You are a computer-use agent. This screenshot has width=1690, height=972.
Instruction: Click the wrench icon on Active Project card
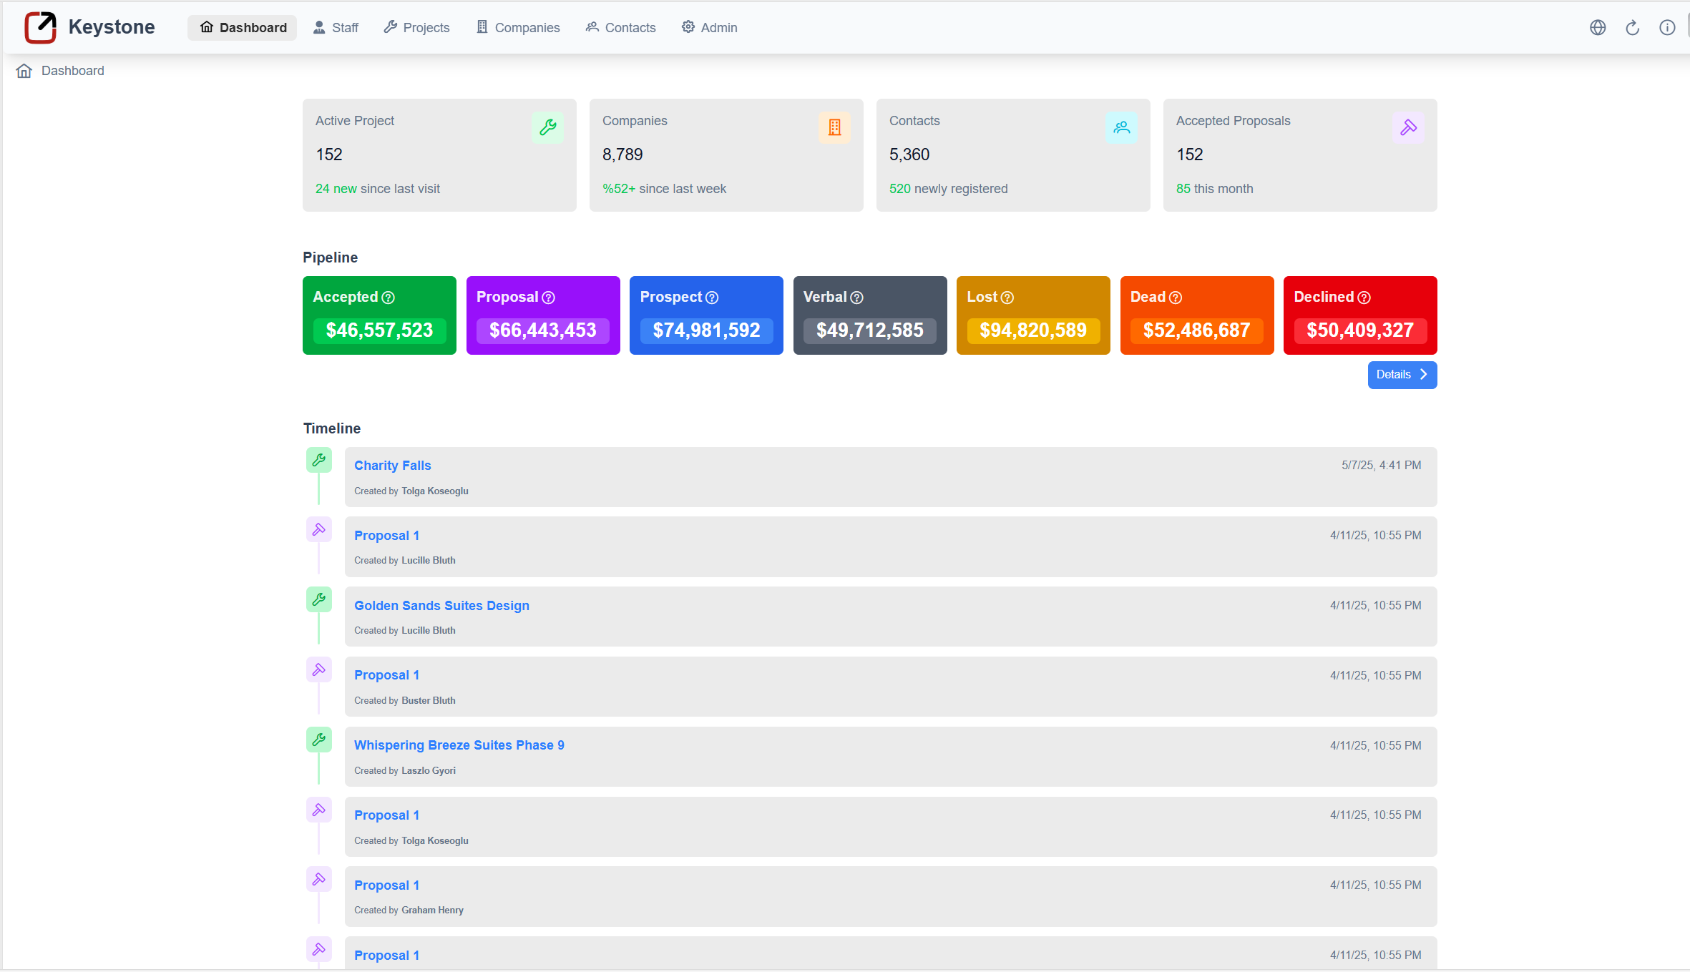click(547, 127)
